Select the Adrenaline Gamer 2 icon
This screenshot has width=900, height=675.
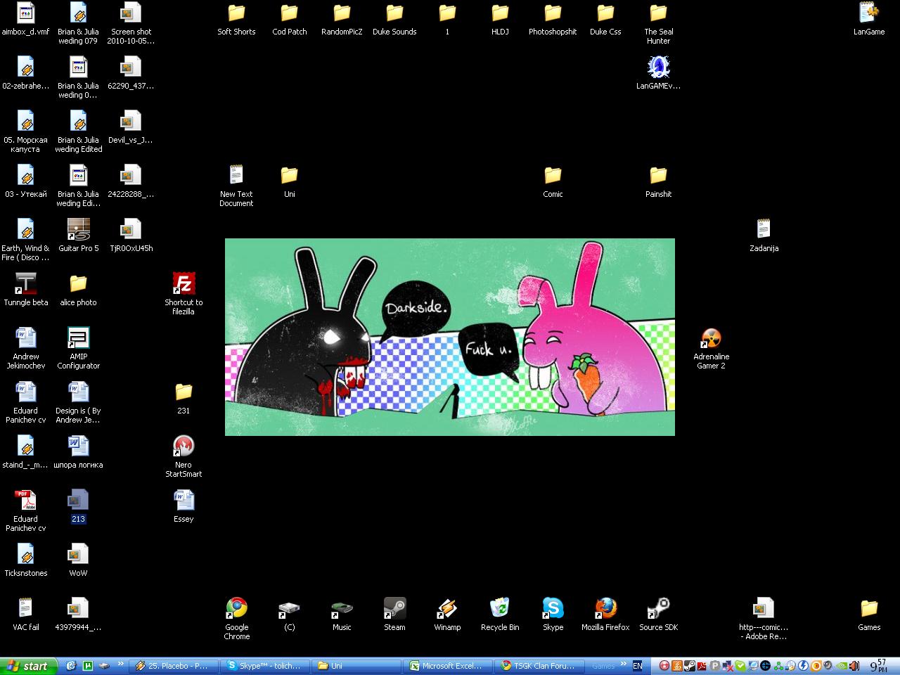pos(711,338)
